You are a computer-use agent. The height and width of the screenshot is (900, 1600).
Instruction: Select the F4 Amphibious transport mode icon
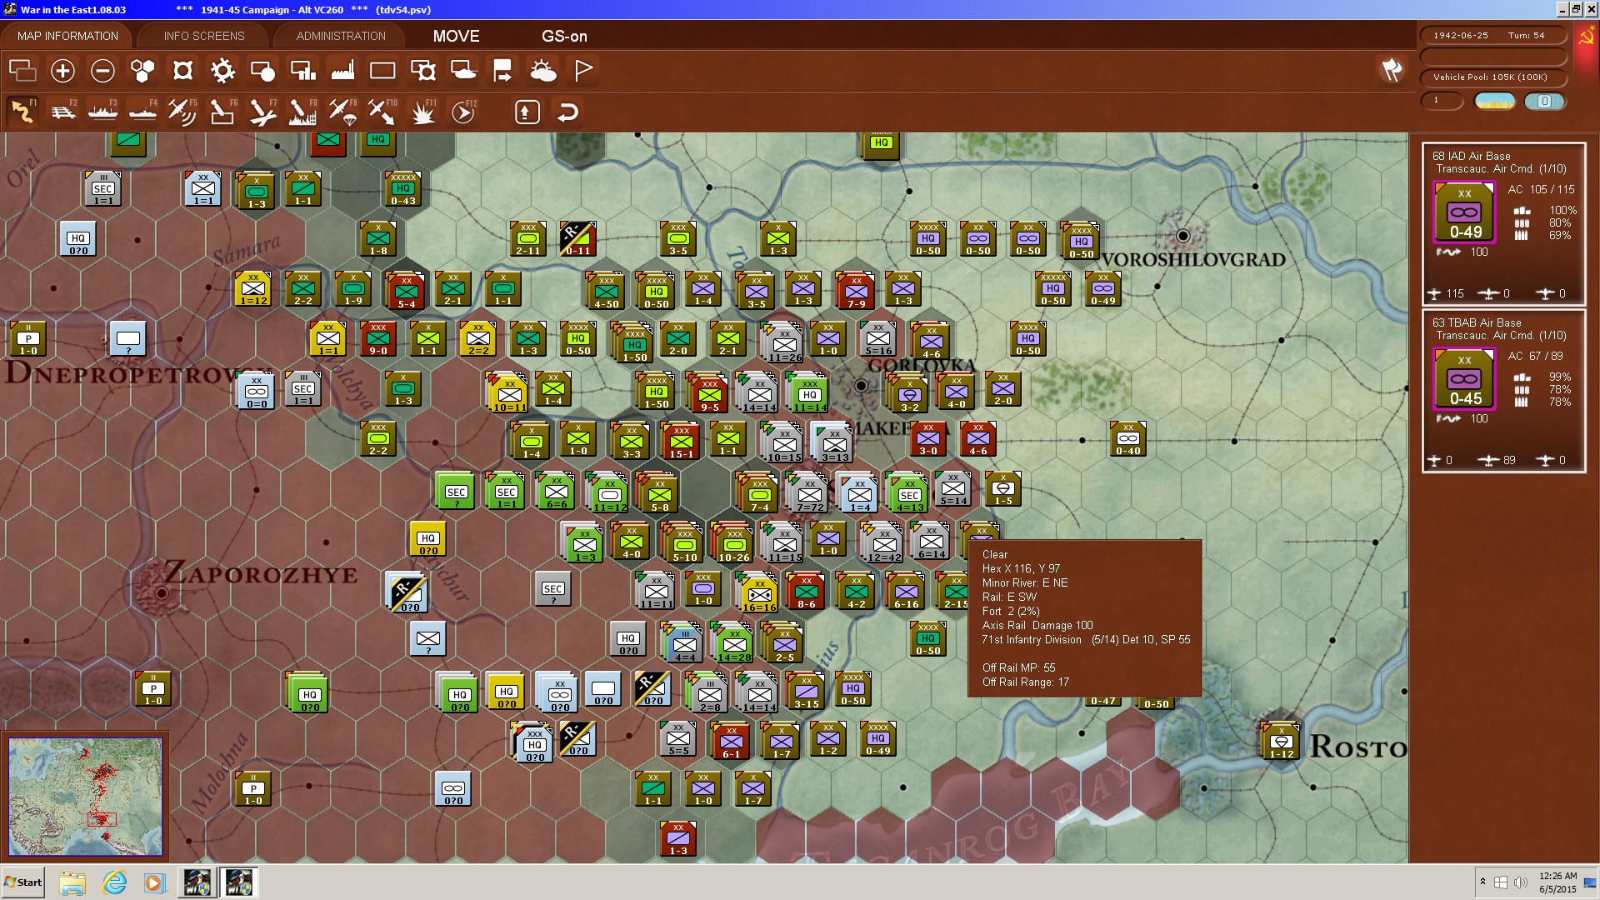[142, 112]
